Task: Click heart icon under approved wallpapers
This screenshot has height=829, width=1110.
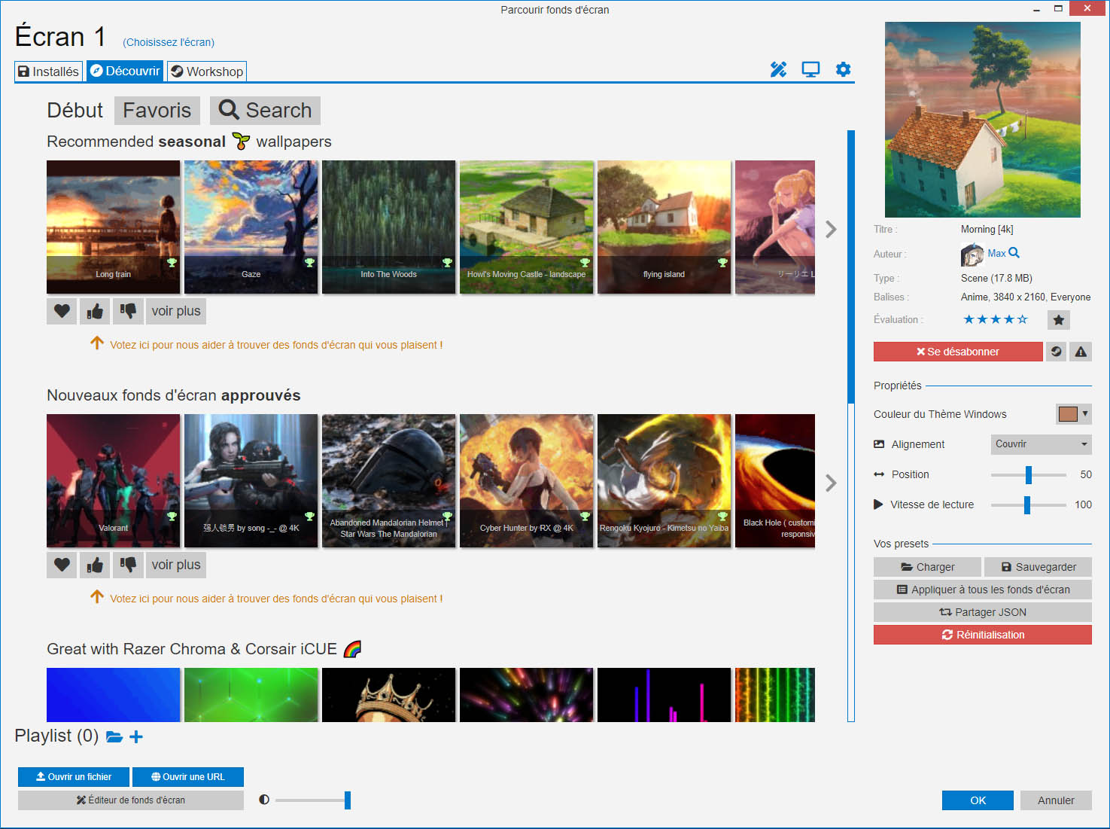Action: 62,565
